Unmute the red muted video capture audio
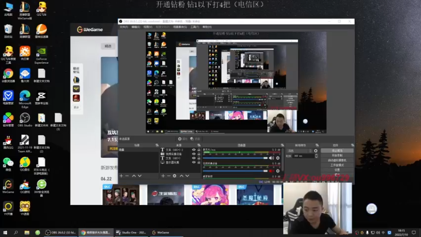This screenshot has height=237, width=421. click(272, 171)
